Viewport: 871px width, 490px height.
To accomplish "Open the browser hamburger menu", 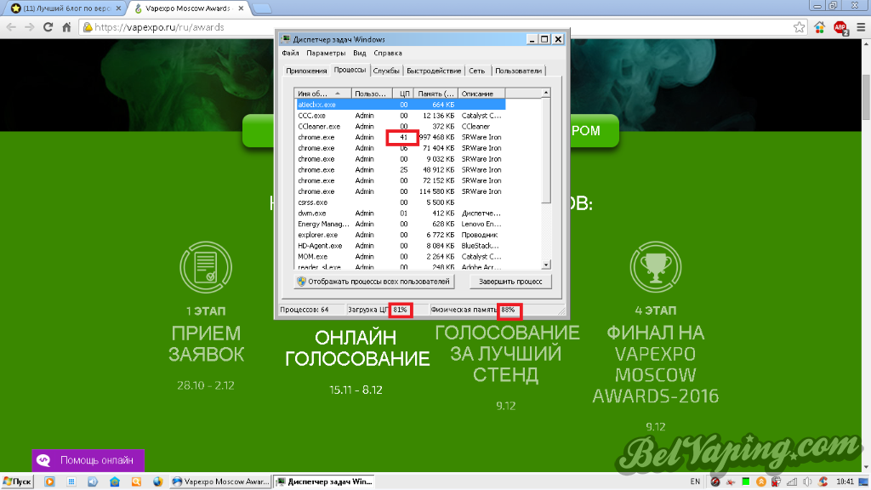I will [x=861, y=26].
